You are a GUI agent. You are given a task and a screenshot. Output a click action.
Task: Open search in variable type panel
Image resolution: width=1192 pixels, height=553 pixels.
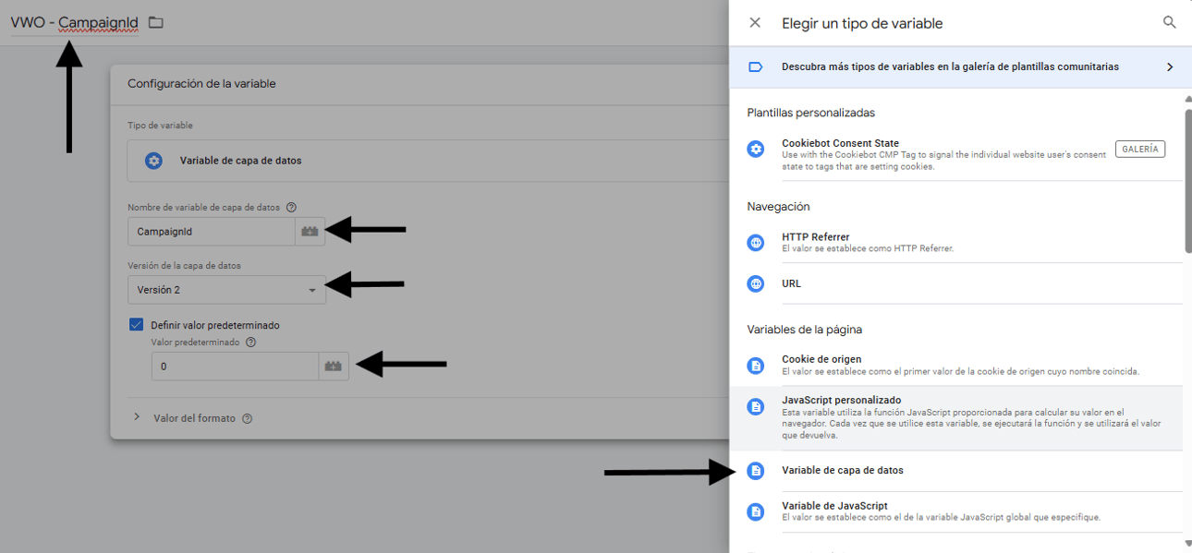pos(1169,23)
